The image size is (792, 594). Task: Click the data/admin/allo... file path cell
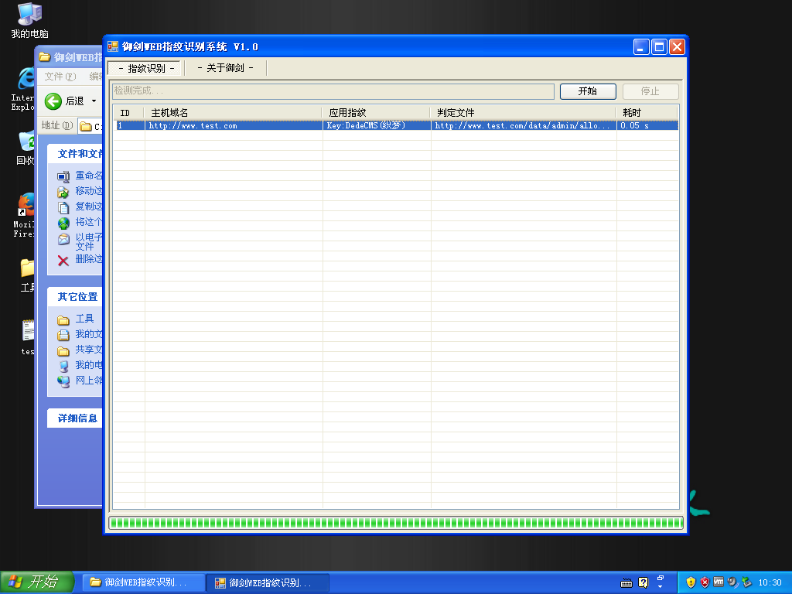pos(522,126)
